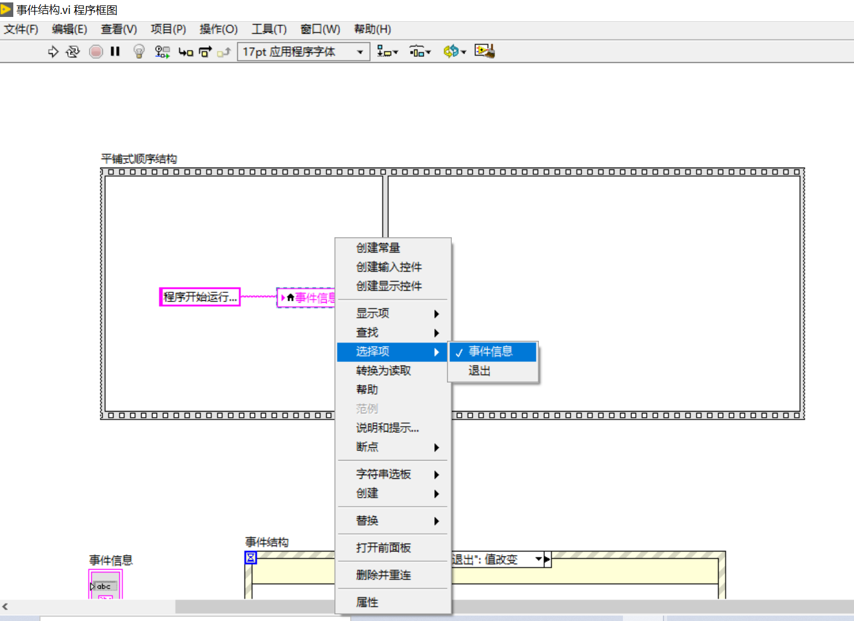Click the Pause toolbar button
Screen dimensions: 854x621
[115, 52]
